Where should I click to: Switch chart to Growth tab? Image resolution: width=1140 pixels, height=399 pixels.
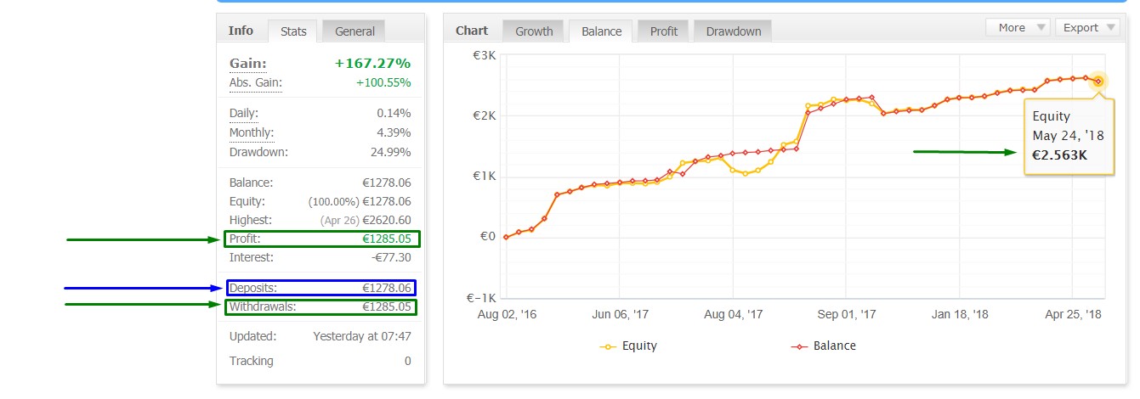pyautogui.click(x=534, y=31)
